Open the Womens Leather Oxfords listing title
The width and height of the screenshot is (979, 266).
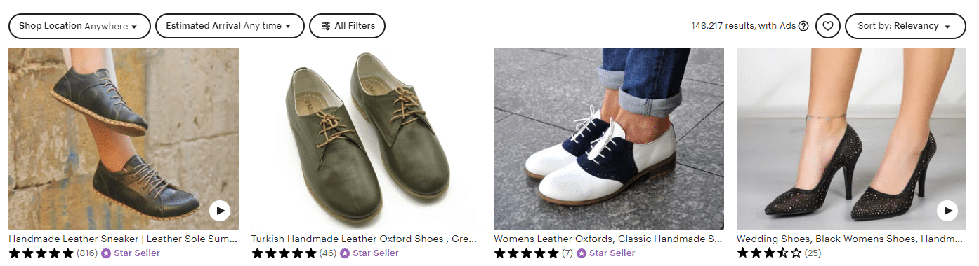[608, 239]
